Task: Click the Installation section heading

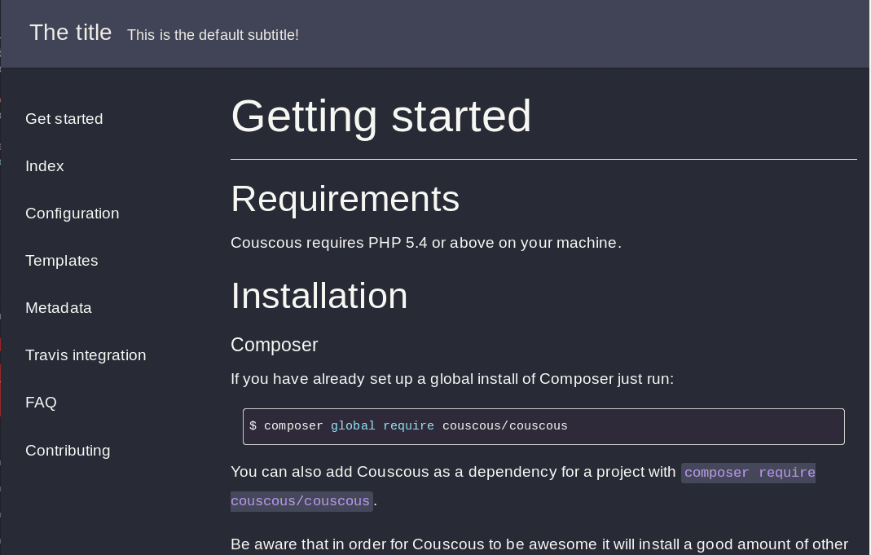Action: point(319,296)
